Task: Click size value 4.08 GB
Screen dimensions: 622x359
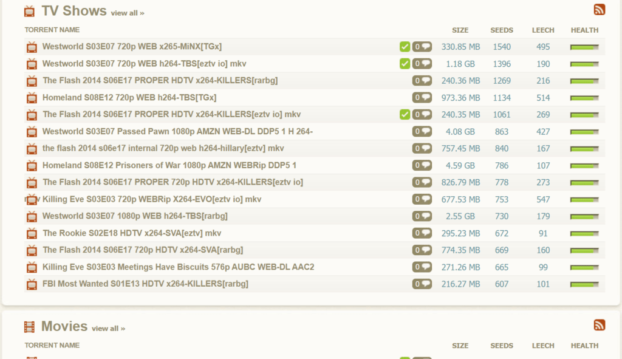Action: pos(460,132)
